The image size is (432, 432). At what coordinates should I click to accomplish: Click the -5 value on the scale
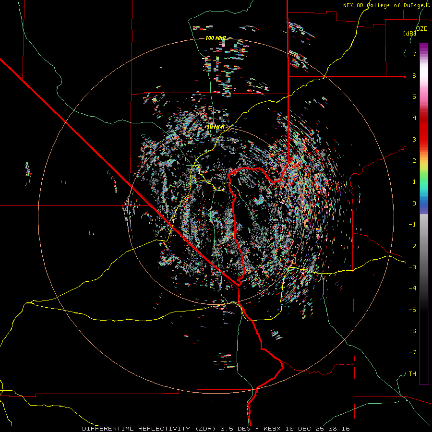412,310
